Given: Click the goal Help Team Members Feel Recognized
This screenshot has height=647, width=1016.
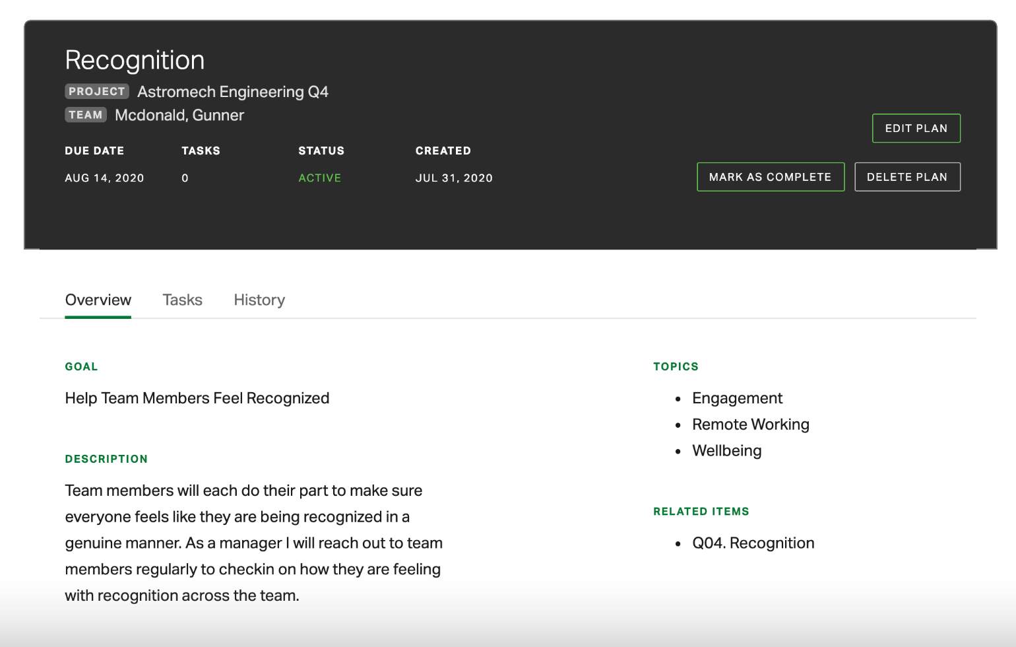Looking at the screenshot, I should pyautogui.click(x=197, y=398).
